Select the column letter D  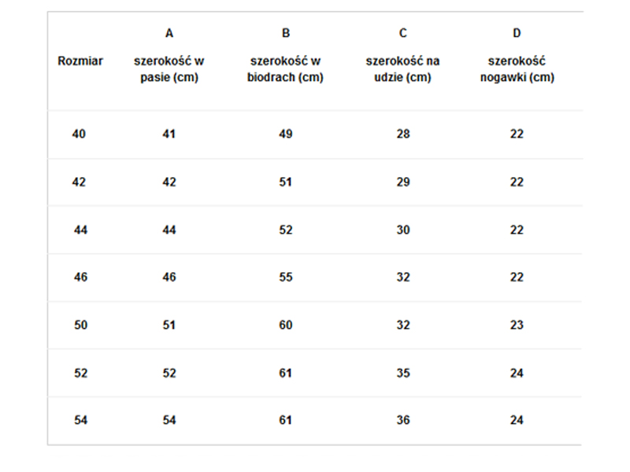coord(517,33)
